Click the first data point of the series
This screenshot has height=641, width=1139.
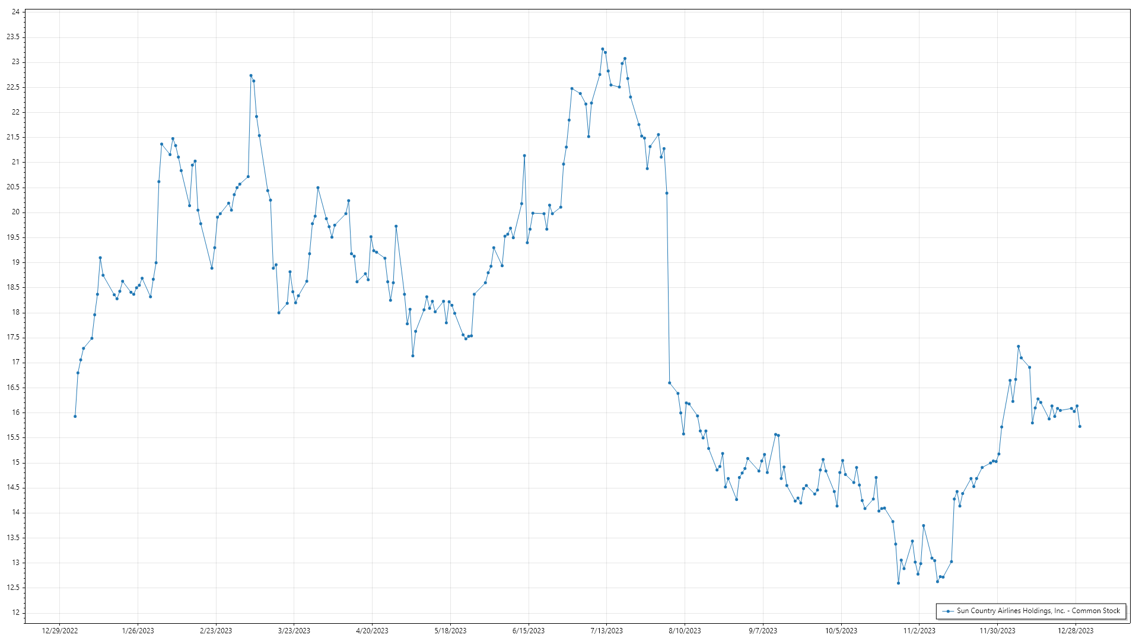pos(75,416)
